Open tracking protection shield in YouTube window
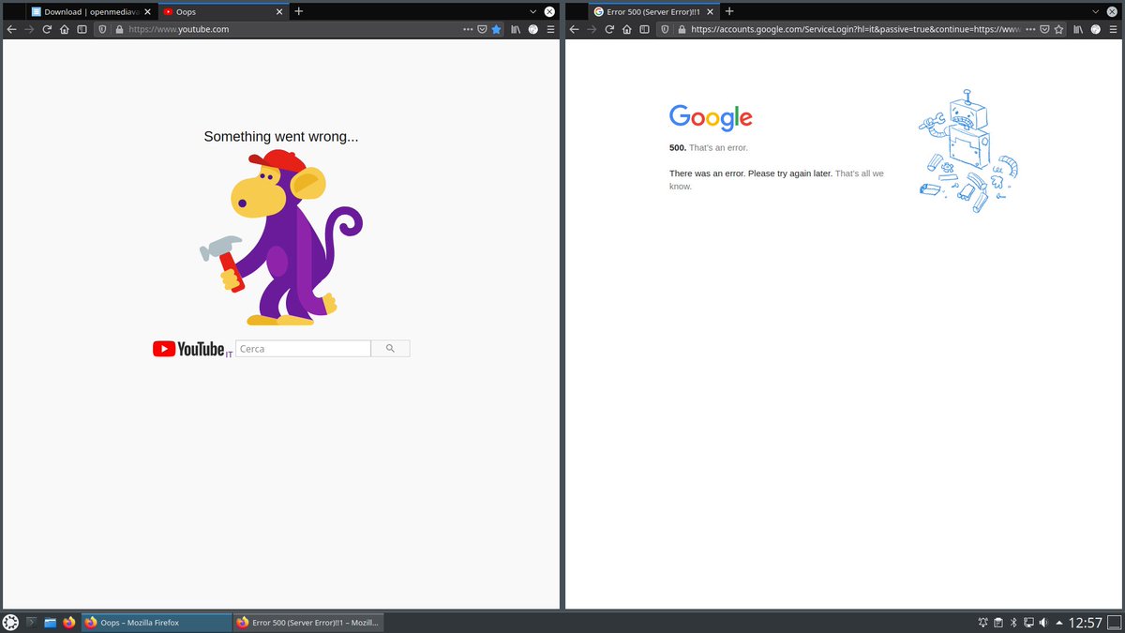This screenshot has width=1125, height=633. 103,29
